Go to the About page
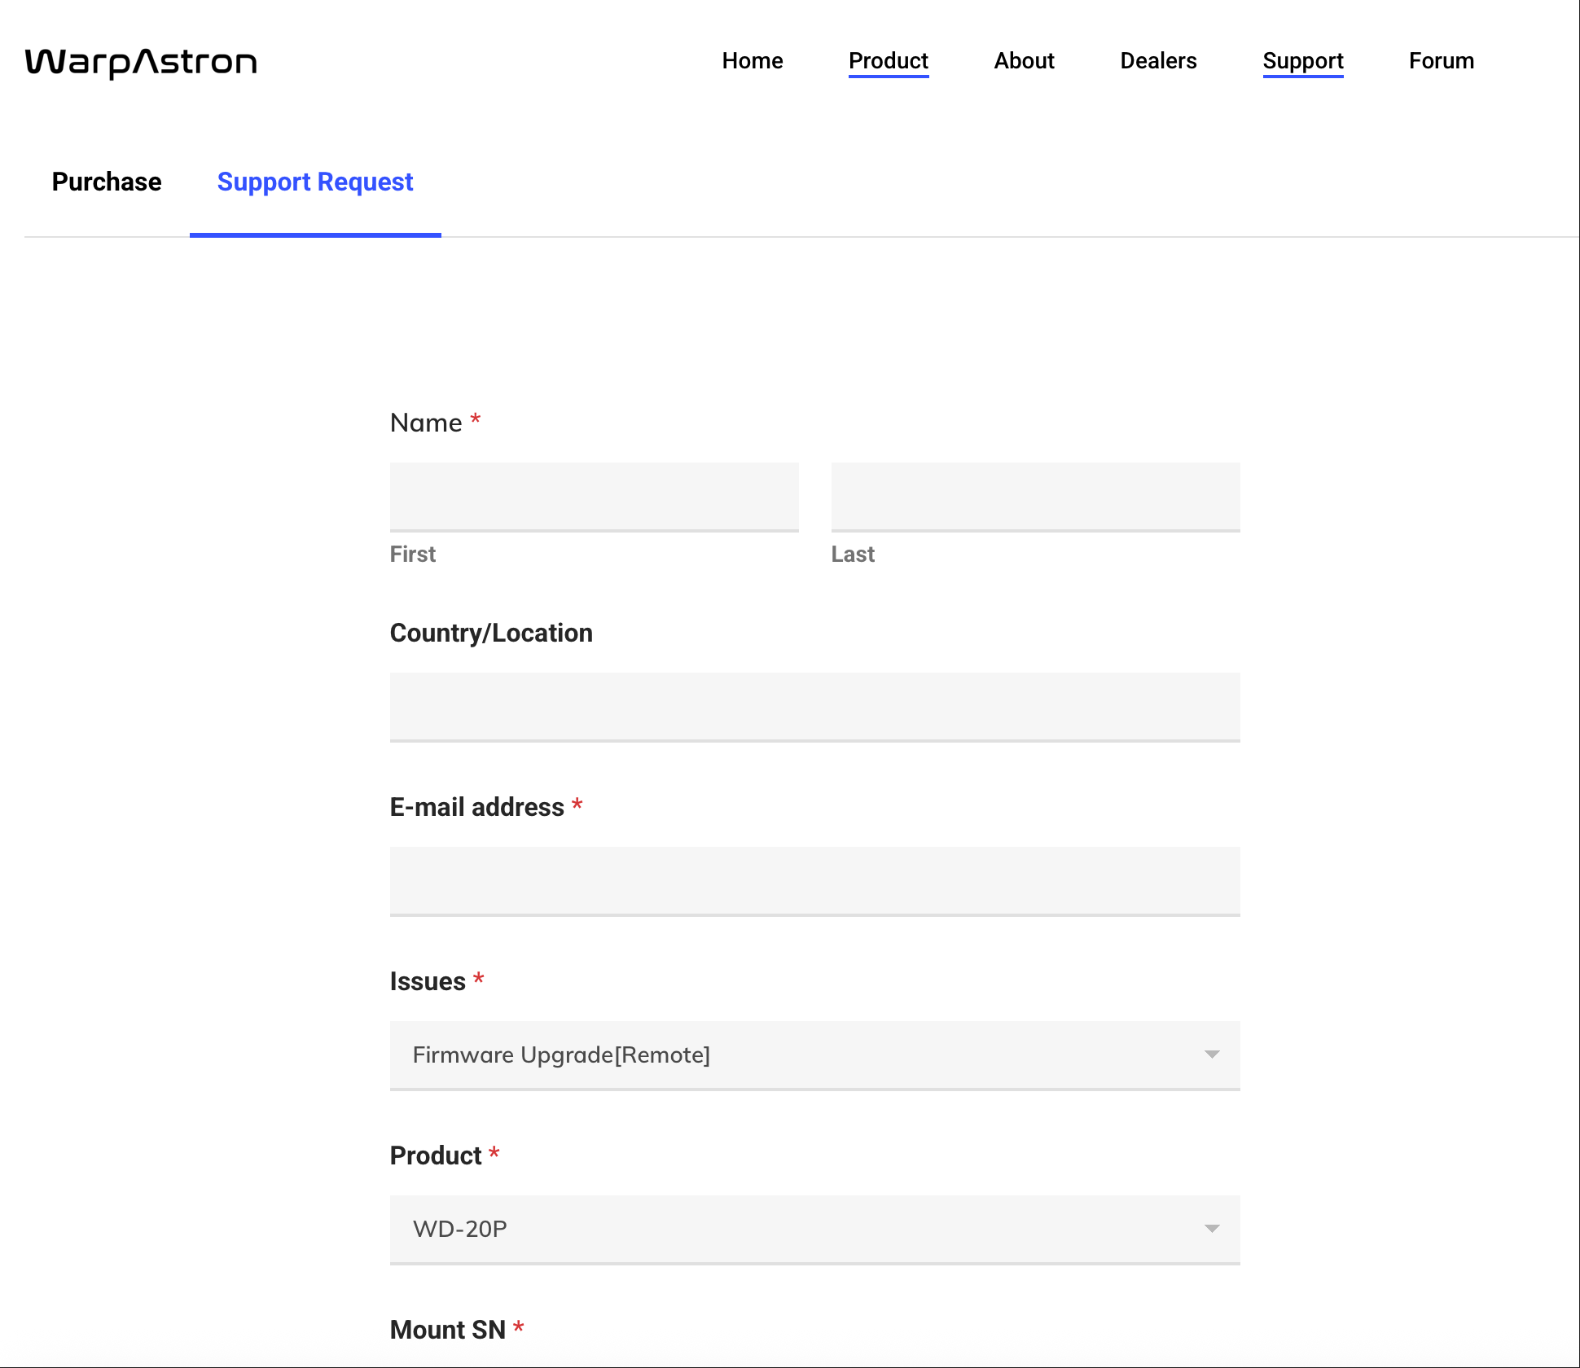 click(x=1024, y=61)
